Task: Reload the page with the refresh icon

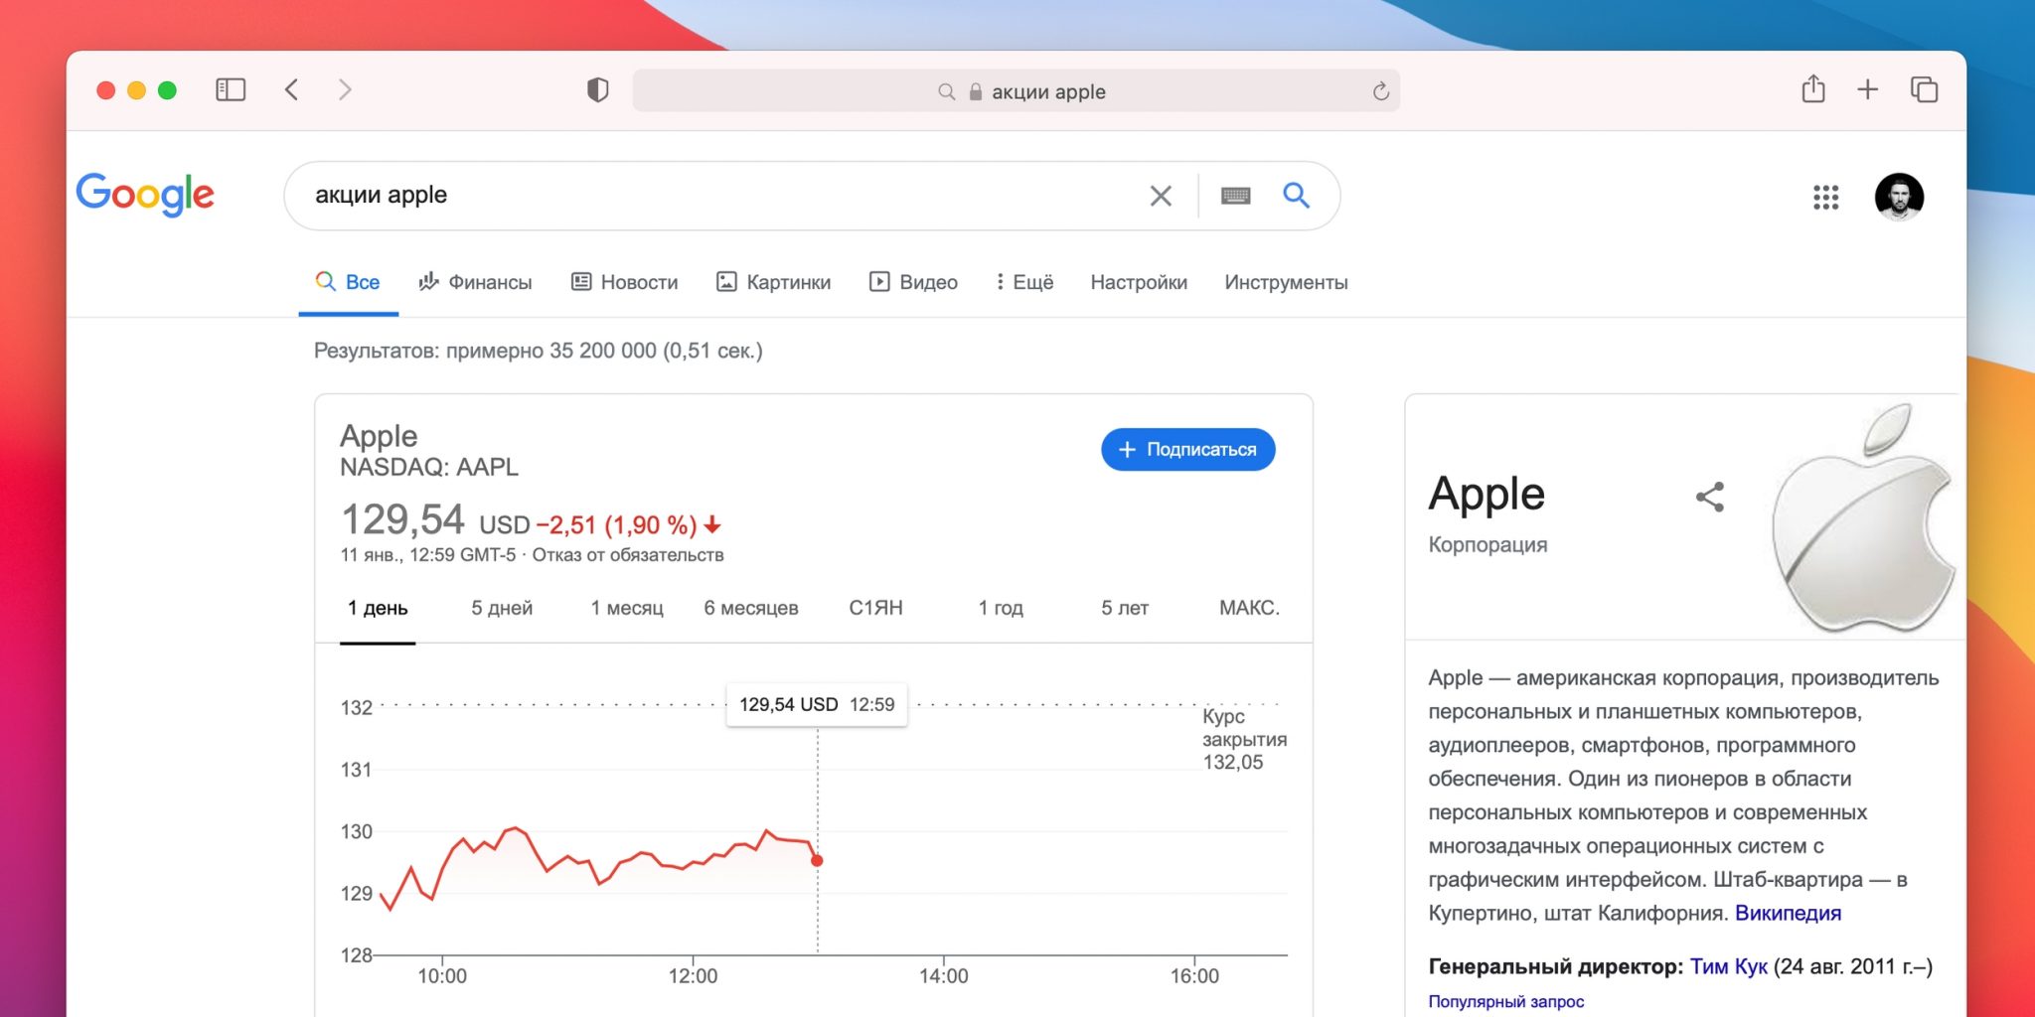Action: coord(1380,91)
